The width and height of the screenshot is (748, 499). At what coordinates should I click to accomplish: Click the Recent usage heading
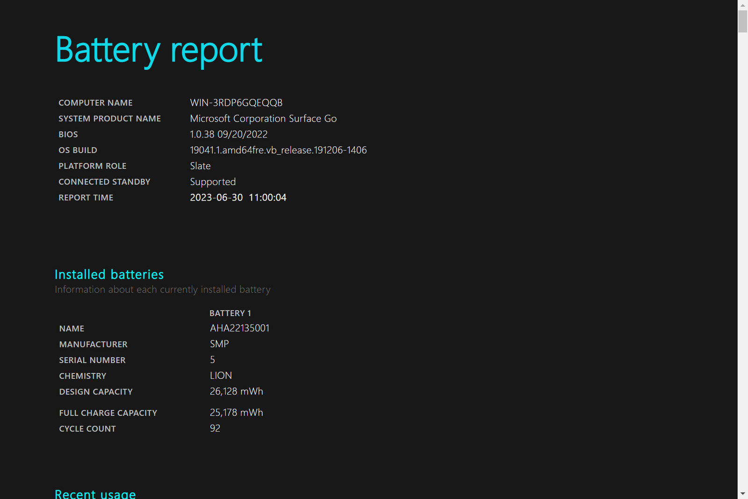tap(95, 494)
